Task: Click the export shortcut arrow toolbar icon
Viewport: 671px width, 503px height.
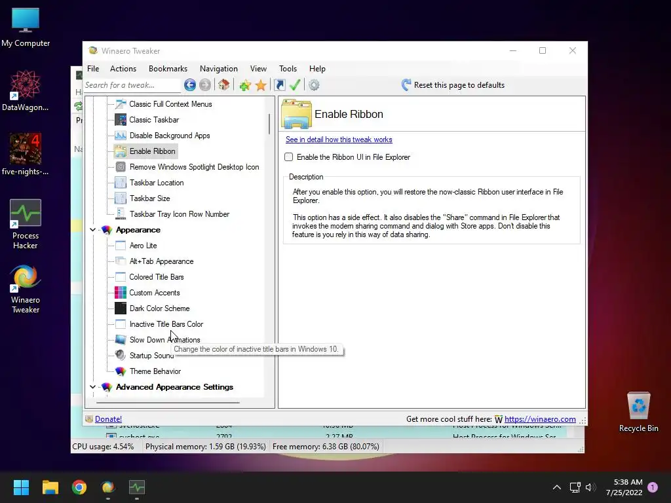Action: tap(279, 85)
